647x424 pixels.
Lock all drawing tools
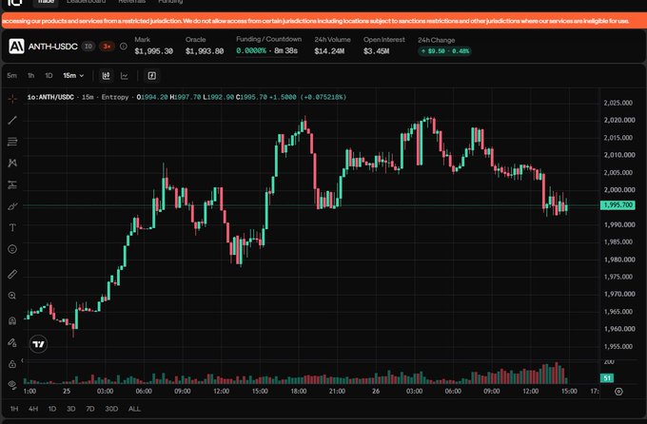click(x=12, y=364)
